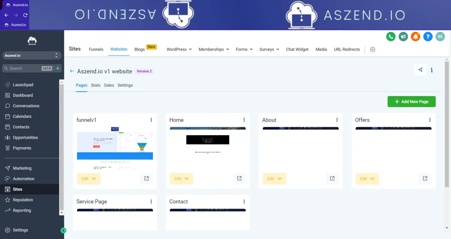Open Edit dropdown on About card
The height and width of the screenshot is (239, 451).
coord(274,179)
